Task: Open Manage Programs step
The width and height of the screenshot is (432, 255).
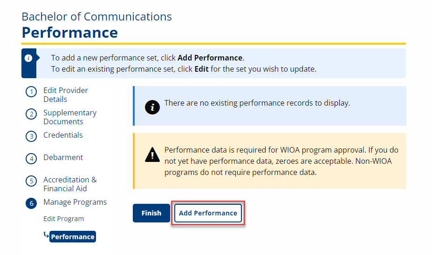Action: pos(75,202)
